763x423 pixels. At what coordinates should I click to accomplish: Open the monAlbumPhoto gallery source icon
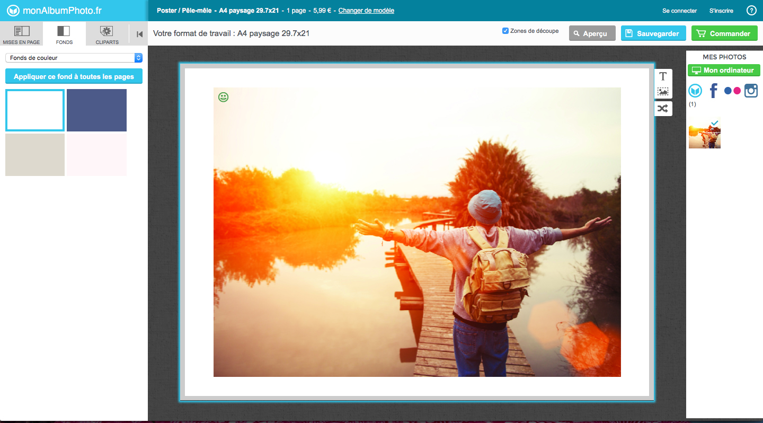(x=695, y=91)
